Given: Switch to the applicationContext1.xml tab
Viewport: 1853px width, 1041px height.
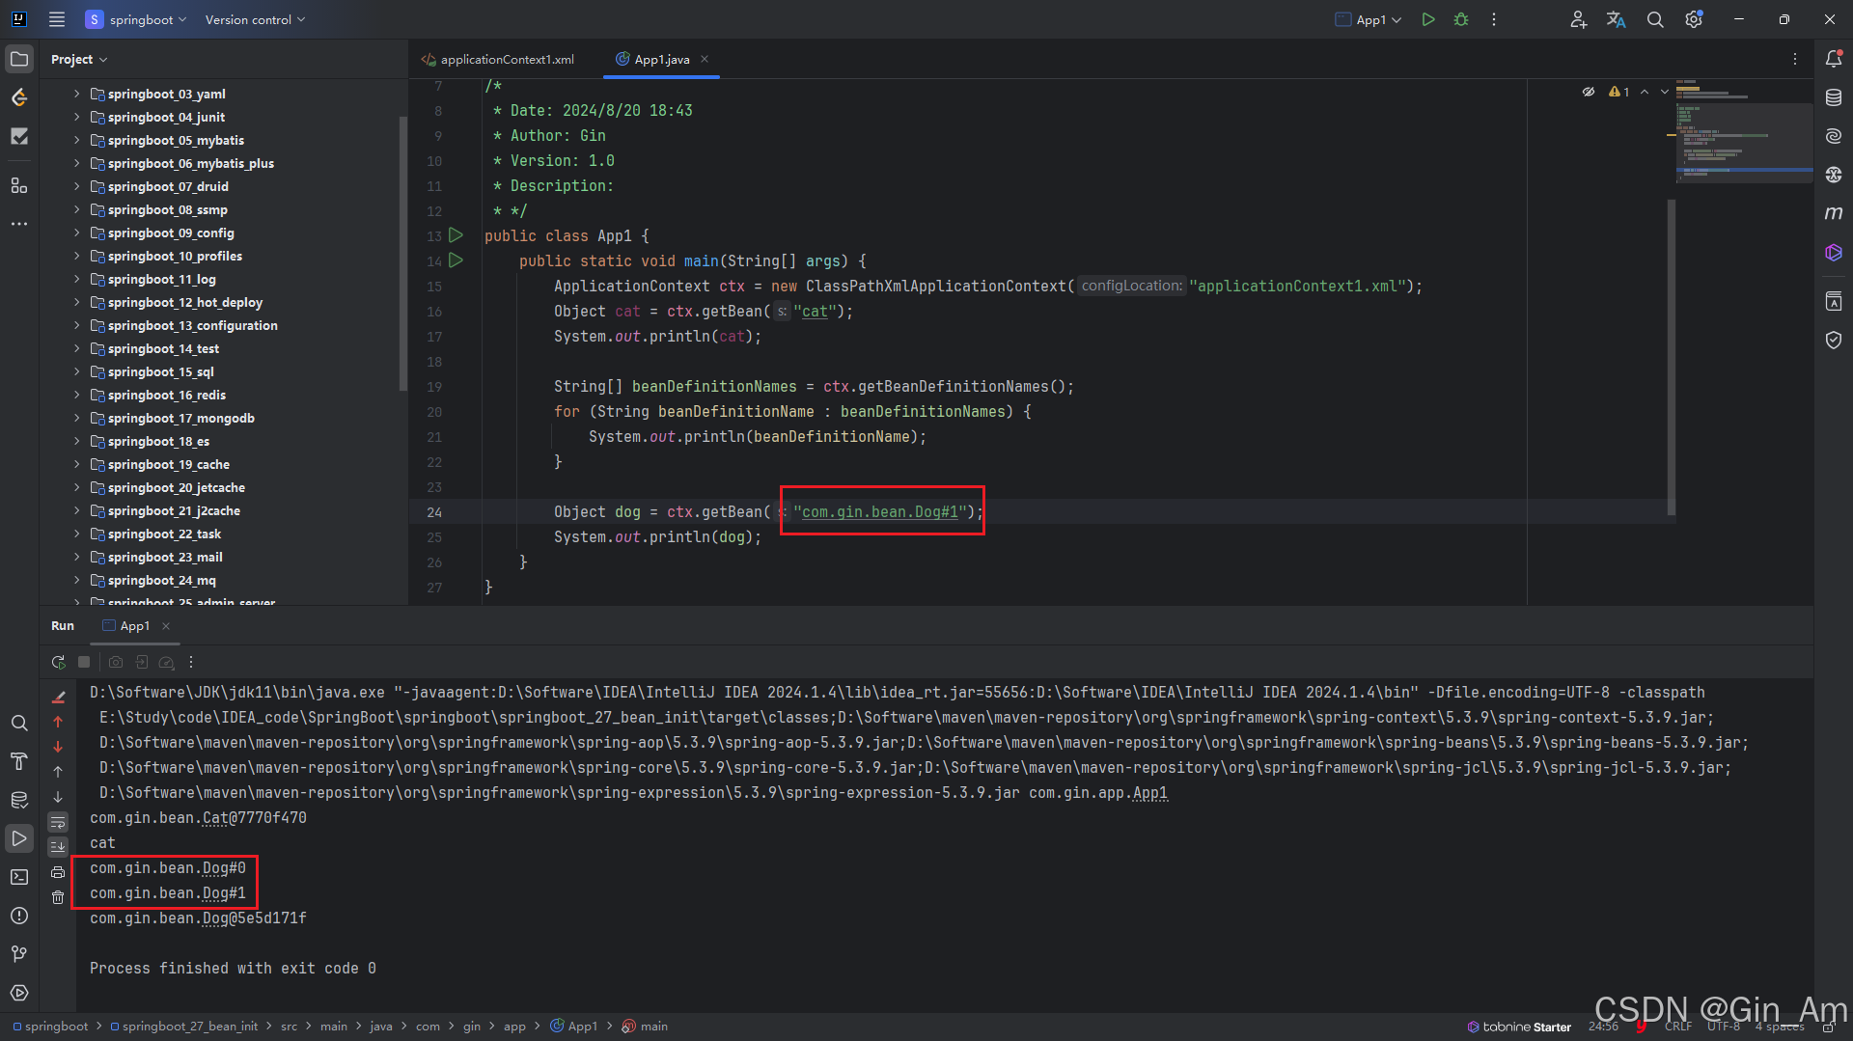Looking at the screenshot, I should pyautogui.click(x=507, y=59).
